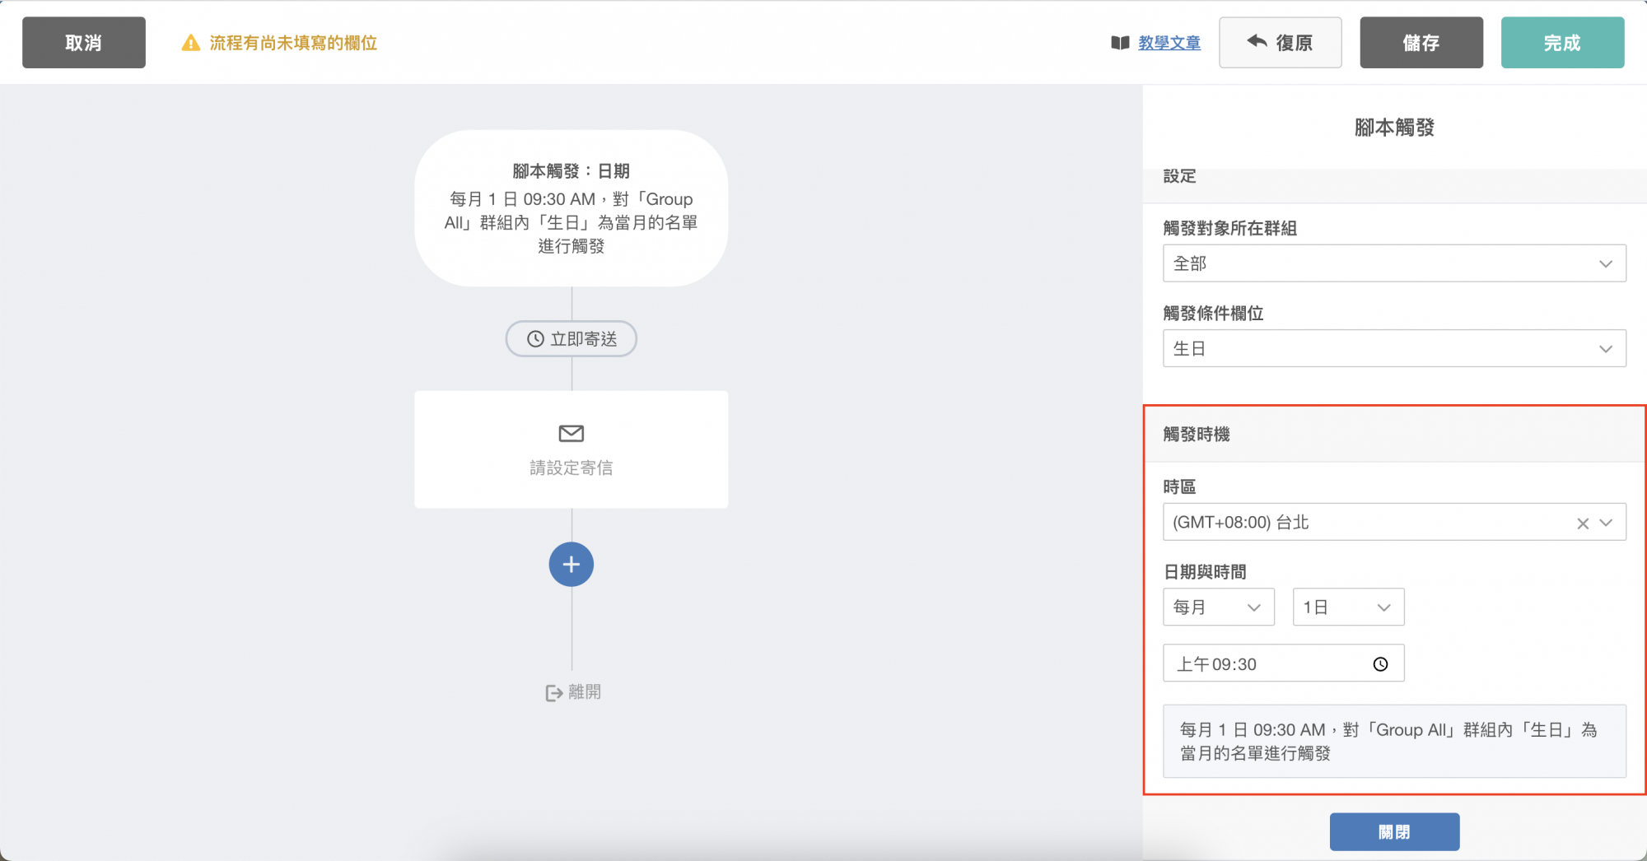Open the 1日 day dropdown
Viewport: 1647px width, 861px height.
(1348, 607)
